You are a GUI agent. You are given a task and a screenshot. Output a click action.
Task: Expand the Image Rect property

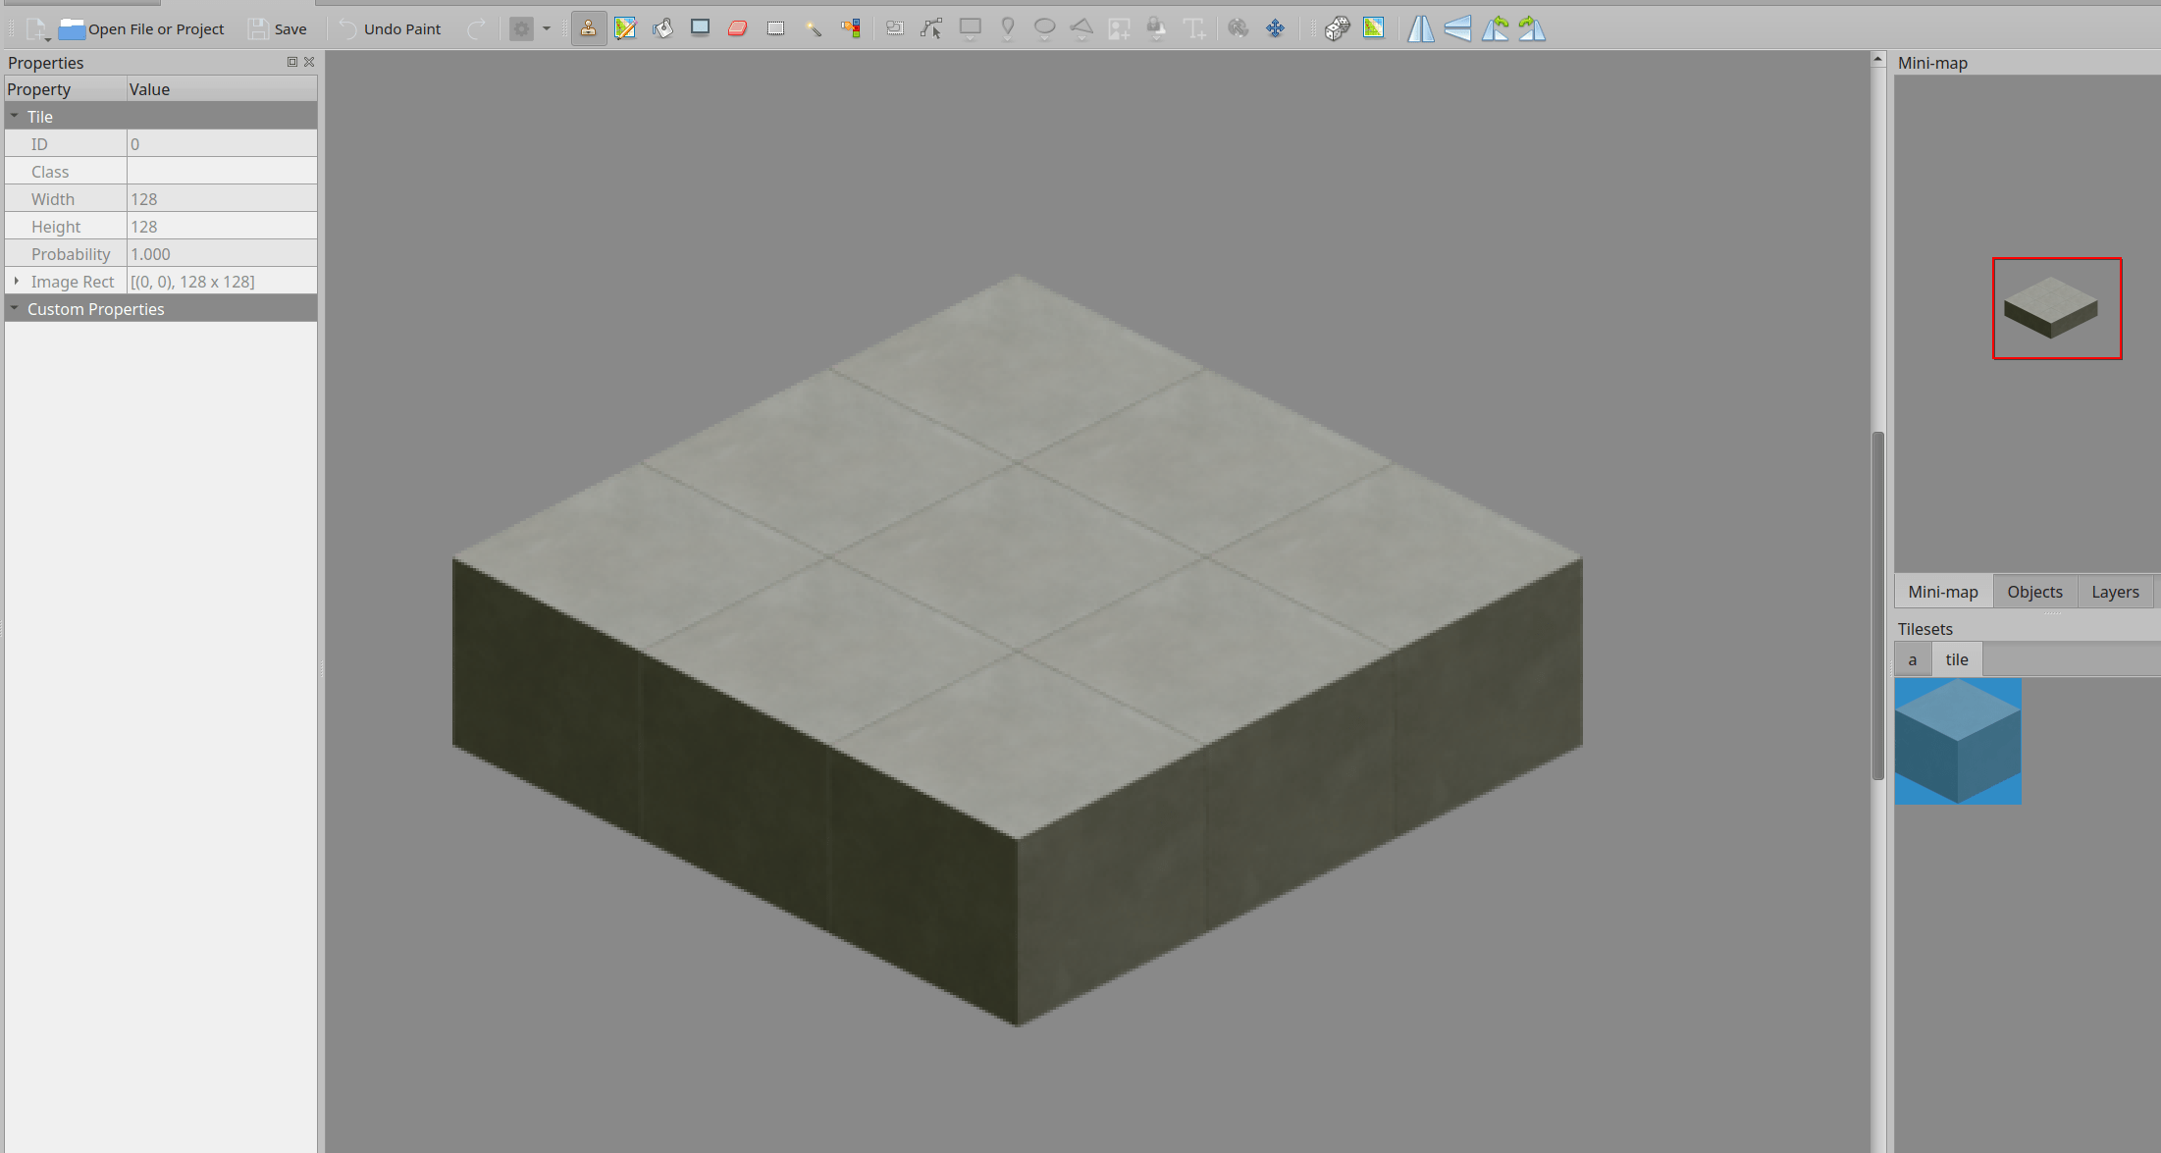click(x=17, y=282)
